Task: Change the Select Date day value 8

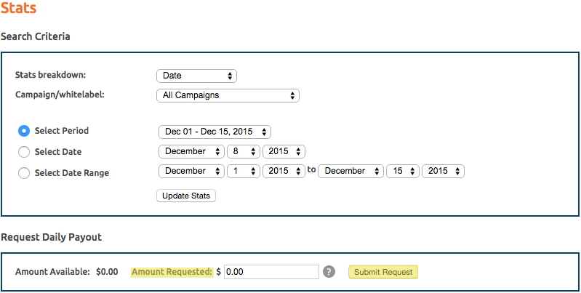Action: click(x=244, y=151)
